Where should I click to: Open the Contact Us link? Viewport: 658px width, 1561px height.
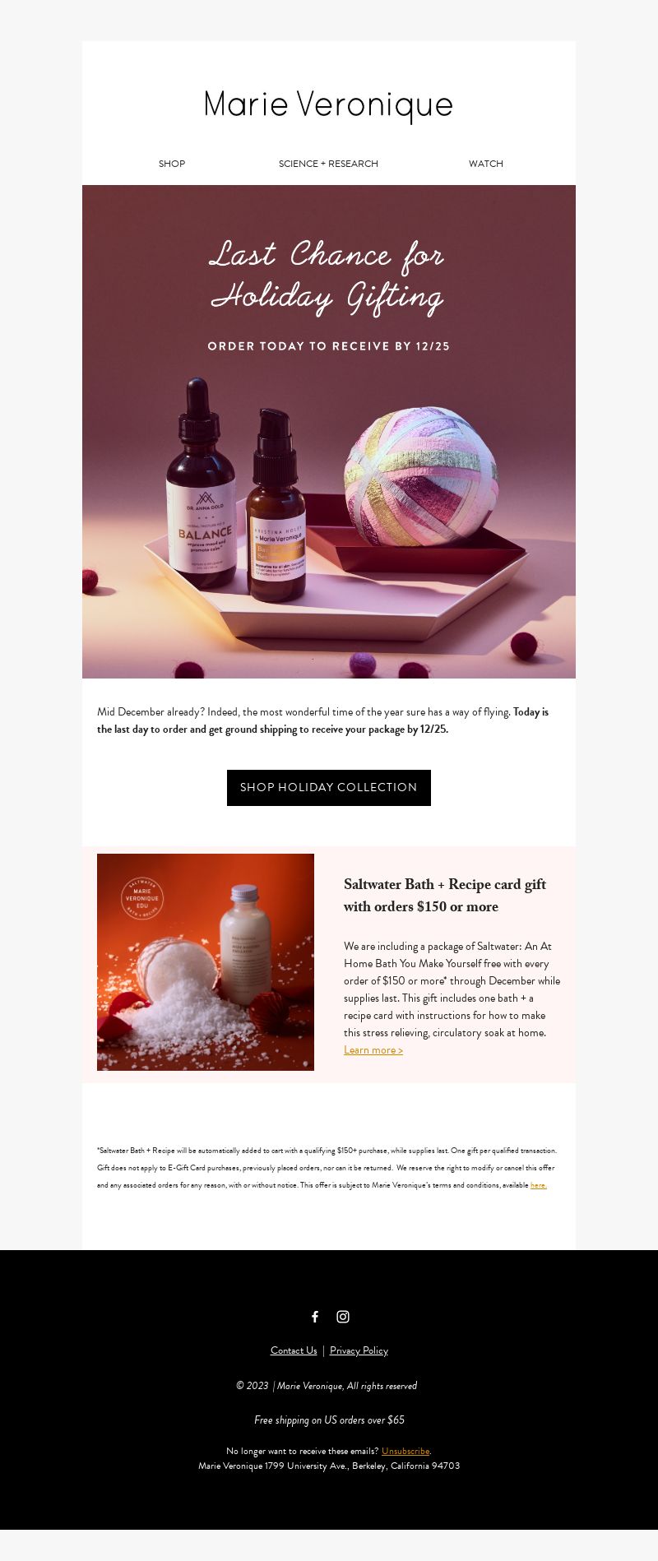point(294,1350)
